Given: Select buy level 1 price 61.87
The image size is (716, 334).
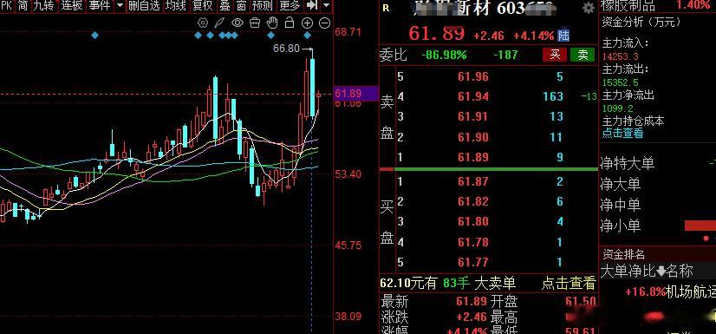Looking at the screenshot, I should click(x=473, y=181).
